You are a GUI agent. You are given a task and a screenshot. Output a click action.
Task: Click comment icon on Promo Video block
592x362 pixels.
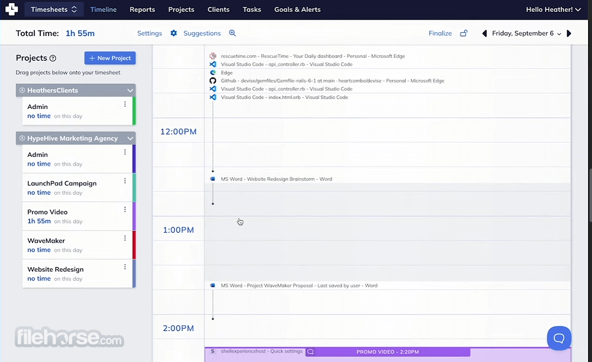tap(310, 352)
